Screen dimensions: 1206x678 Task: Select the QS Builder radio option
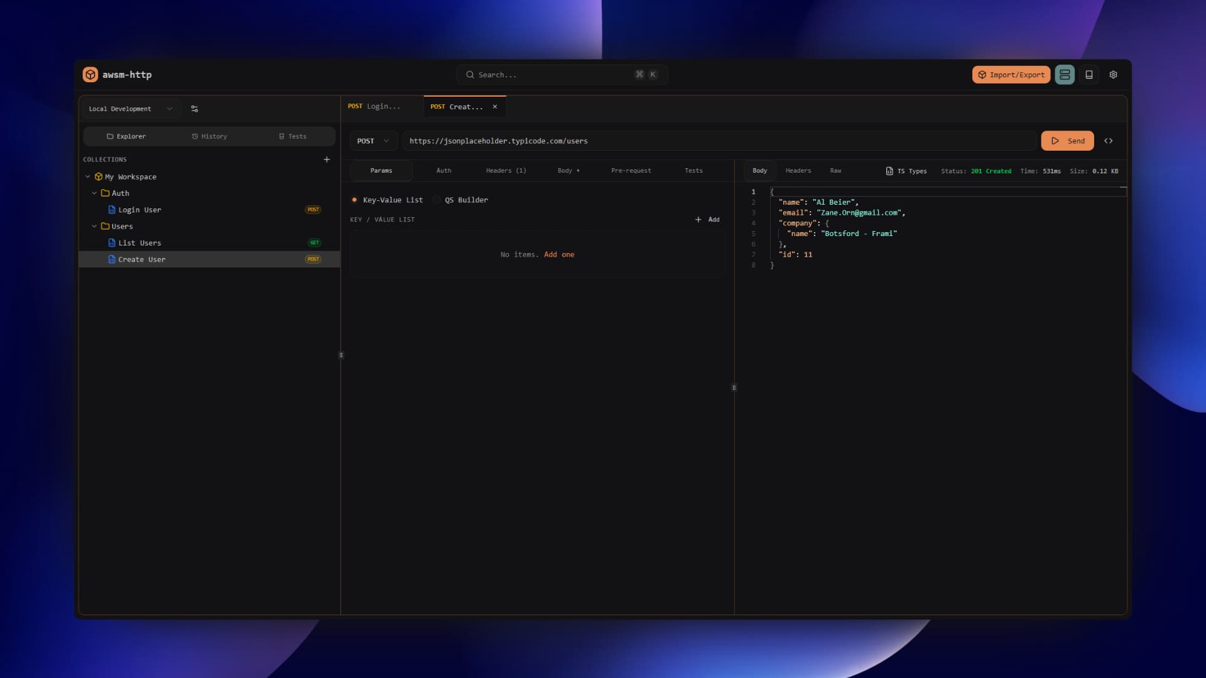pyautogui.click(x=437, y=200)
